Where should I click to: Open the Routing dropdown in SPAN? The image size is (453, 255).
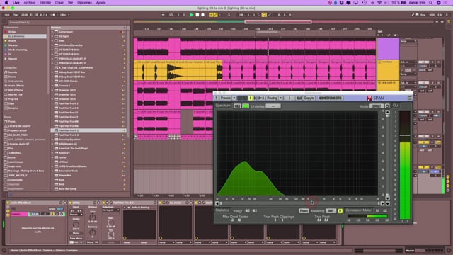[x=280, y=98]
